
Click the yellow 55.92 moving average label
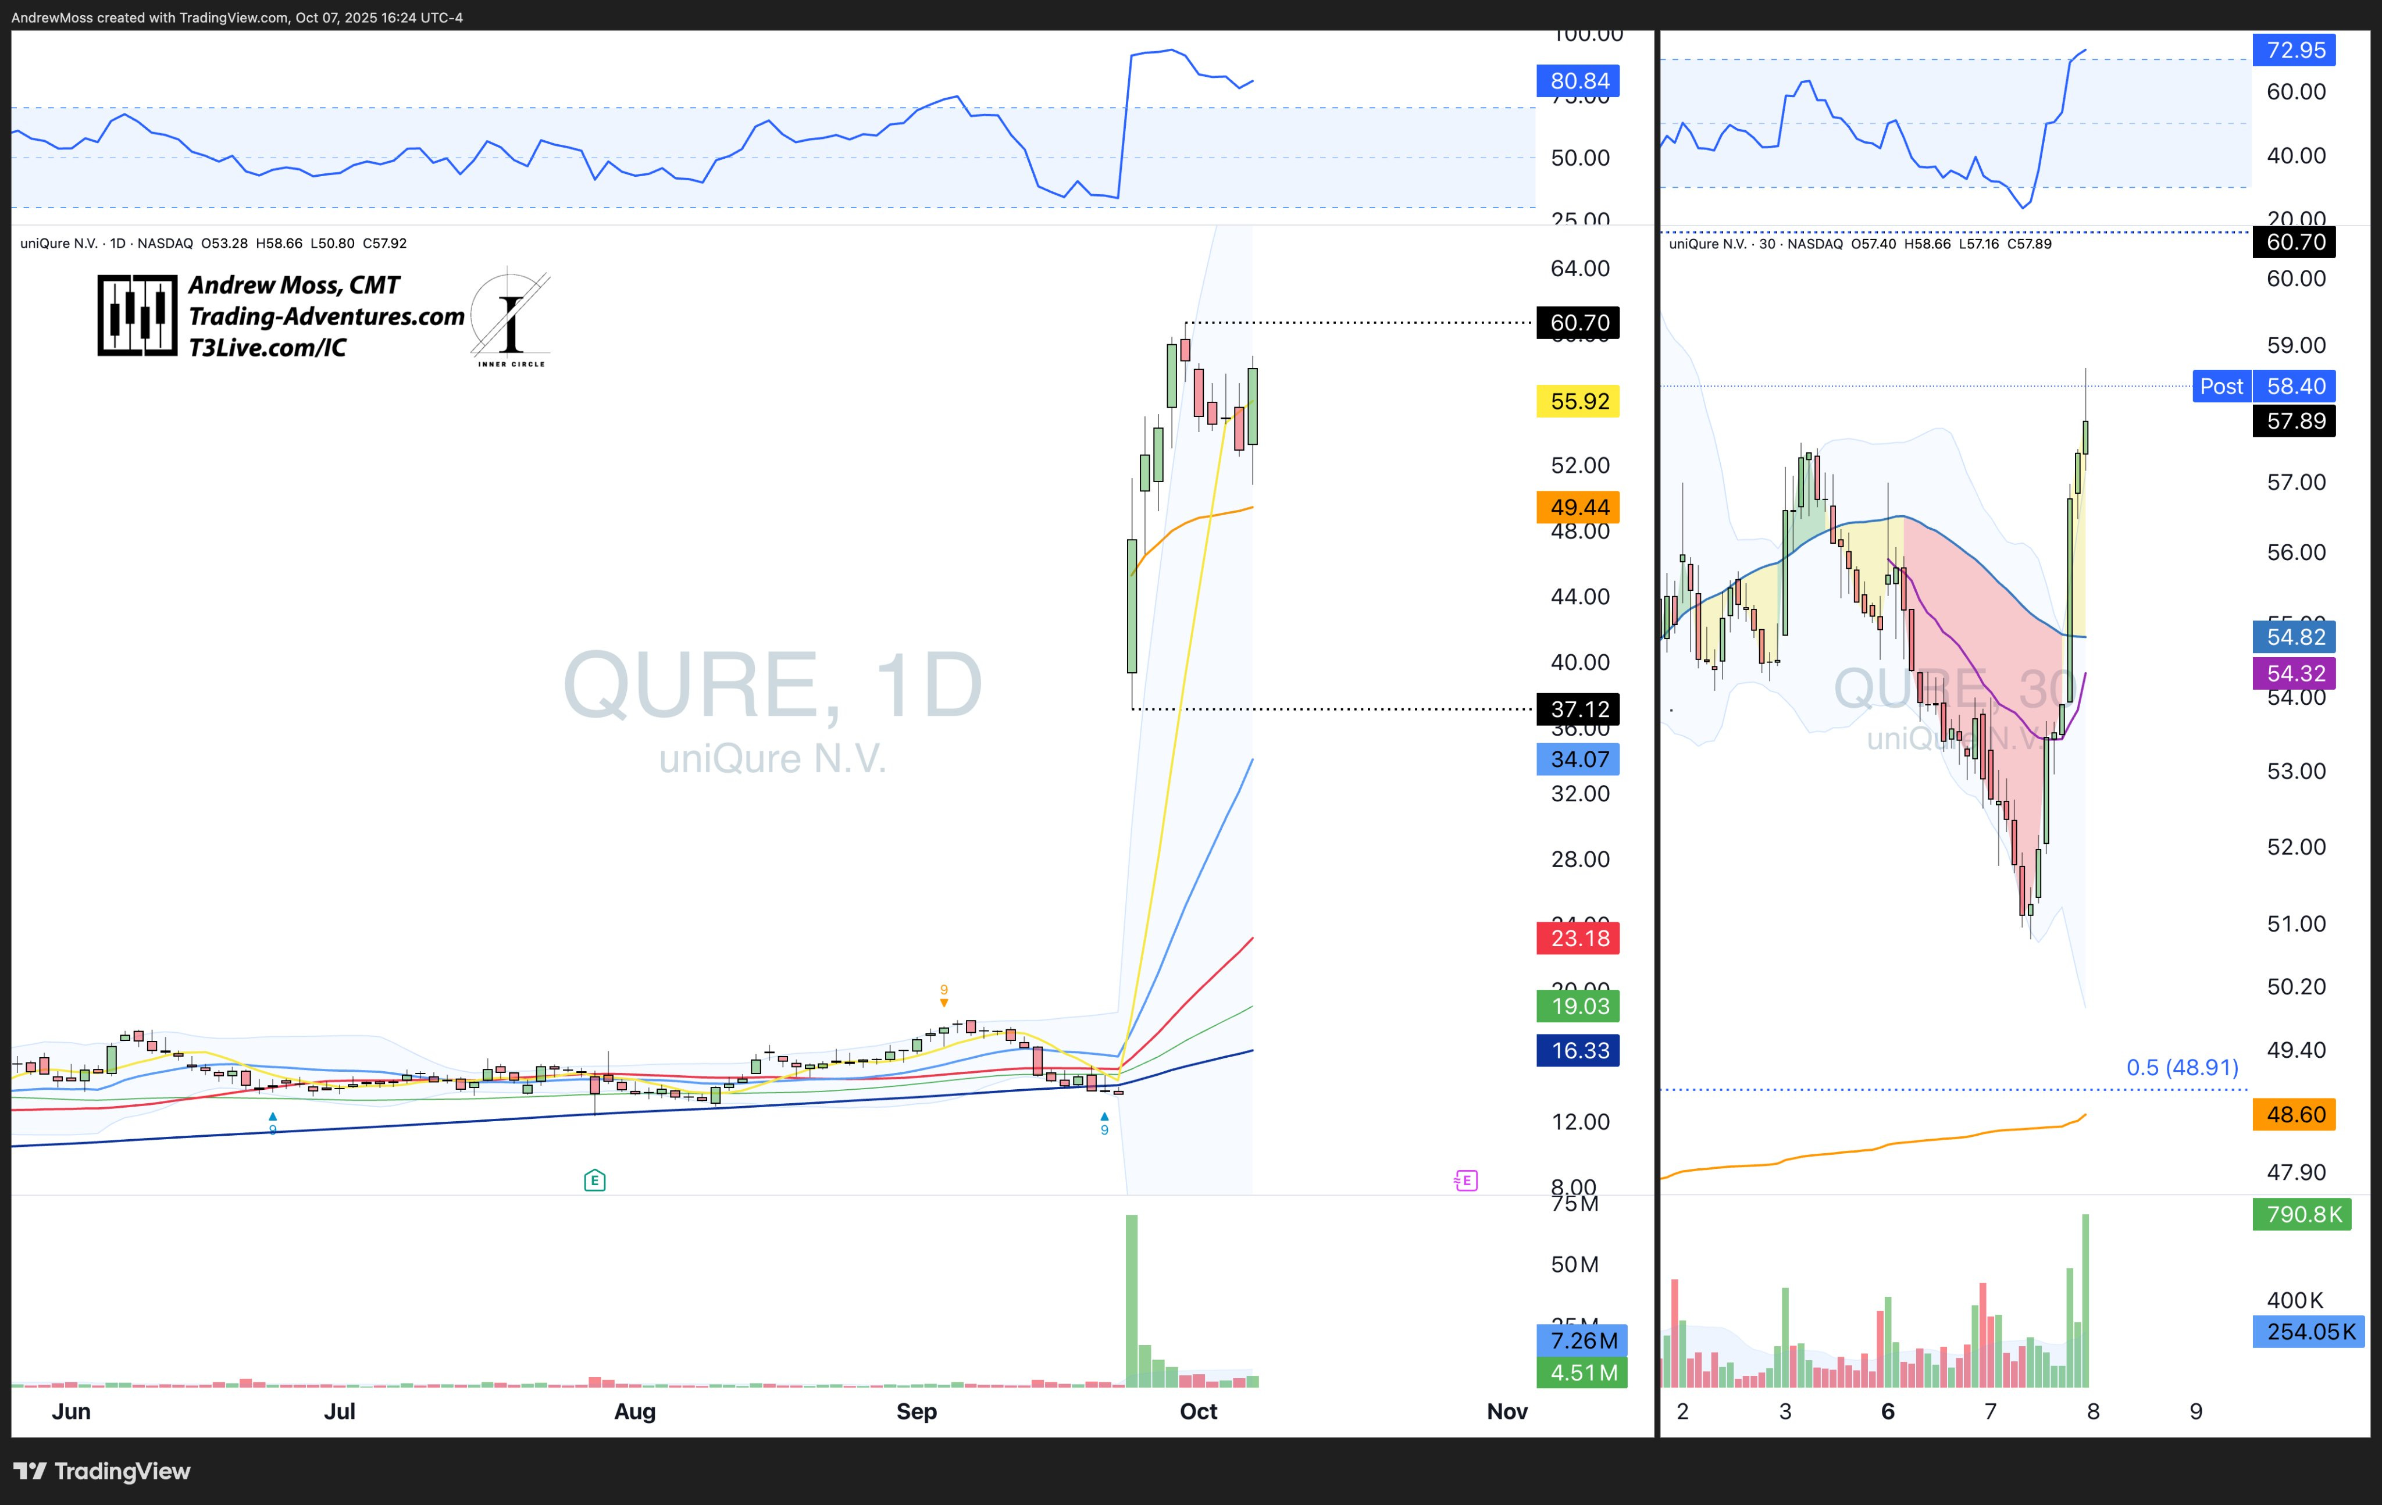(x=1578, y=402)
